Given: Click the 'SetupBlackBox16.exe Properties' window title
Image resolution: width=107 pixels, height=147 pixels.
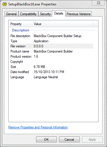Looking at the screenshot, I should [x=32, y=4].
